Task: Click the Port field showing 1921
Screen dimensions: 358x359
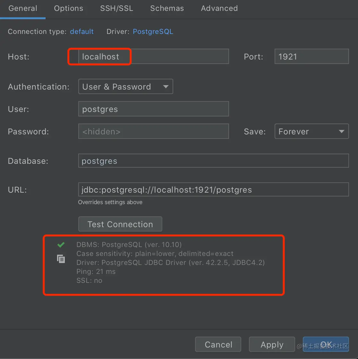Action: (311, 56)
